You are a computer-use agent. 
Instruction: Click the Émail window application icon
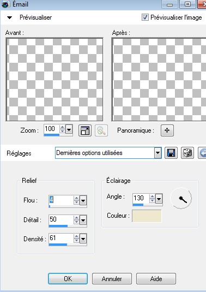[x=5, y=4]
